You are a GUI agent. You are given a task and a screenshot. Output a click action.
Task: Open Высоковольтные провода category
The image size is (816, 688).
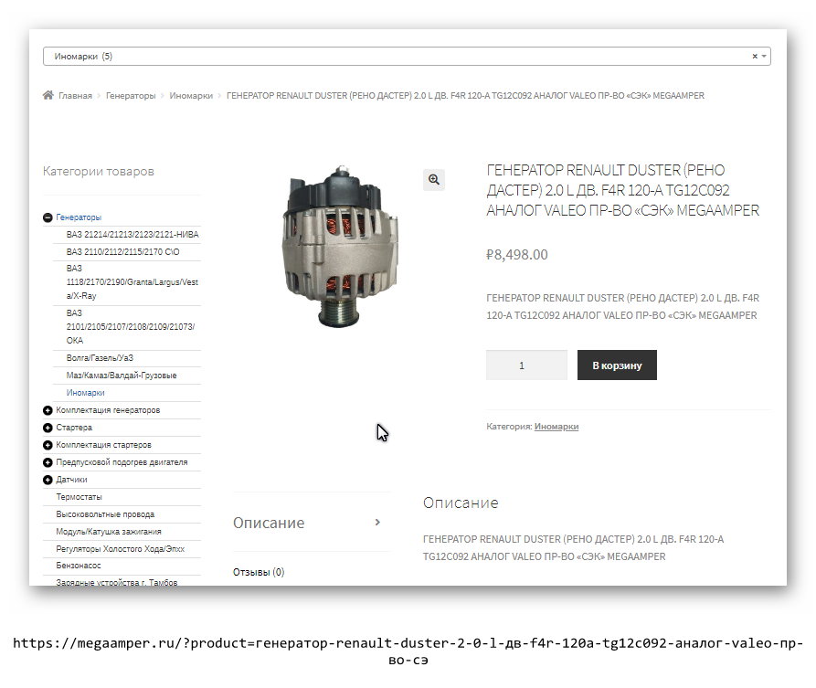coord(105,514)
